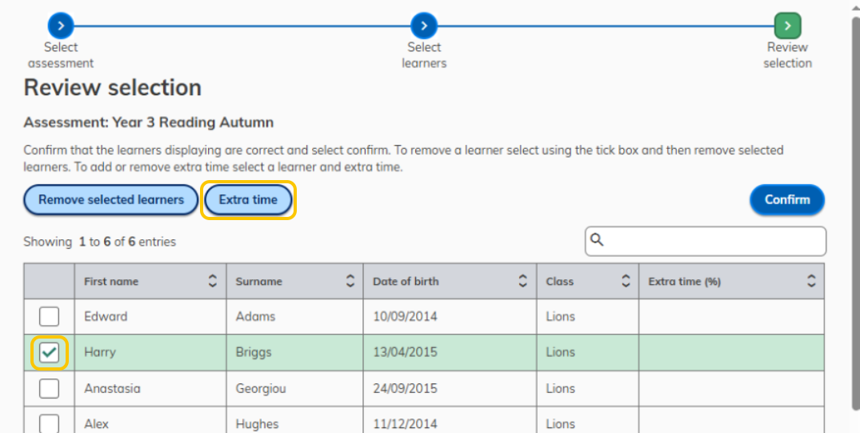860x433 pixels.
Task: Click the green Review selection step icon
Action: [x=788, y=26]
